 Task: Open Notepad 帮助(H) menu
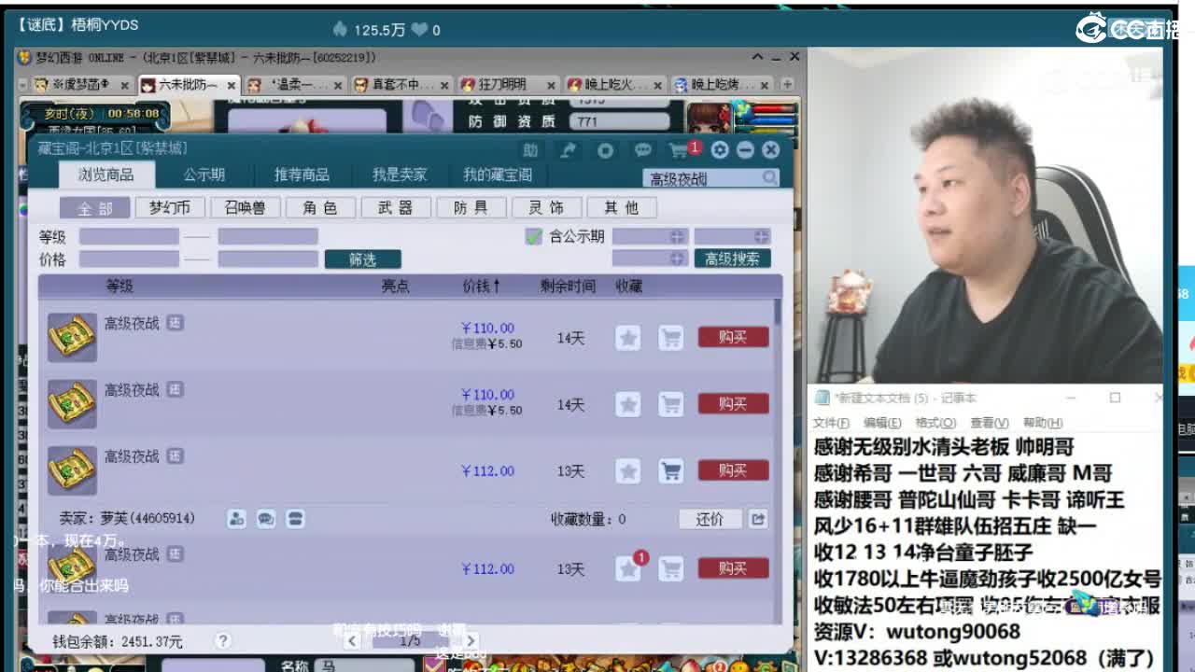(x=1043, y=423)
